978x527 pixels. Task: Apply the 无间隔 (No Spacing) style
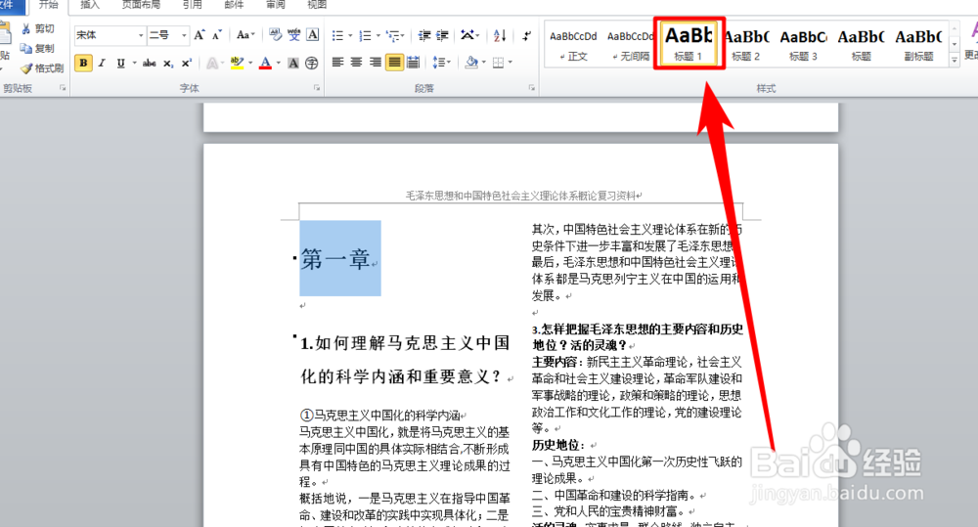[x=630, y=45]
